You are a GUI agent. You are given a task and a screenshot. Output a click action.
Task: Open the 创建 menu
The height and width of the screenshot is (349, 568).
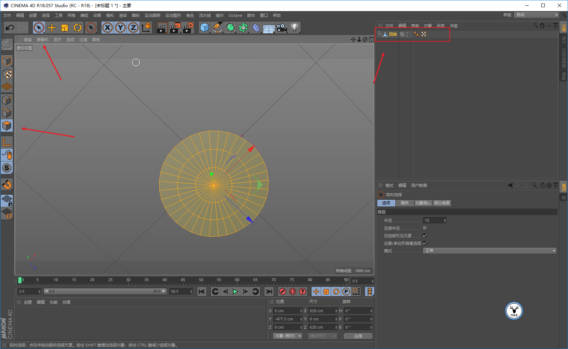[33, 15]
